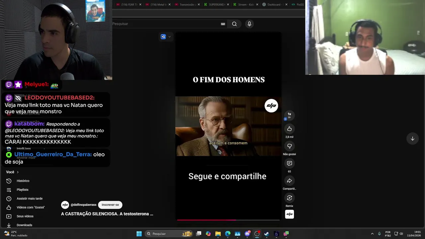Open POR PTB2 keyboard language switcher
The image size is (425, 239).
click(x=388, y=234)
